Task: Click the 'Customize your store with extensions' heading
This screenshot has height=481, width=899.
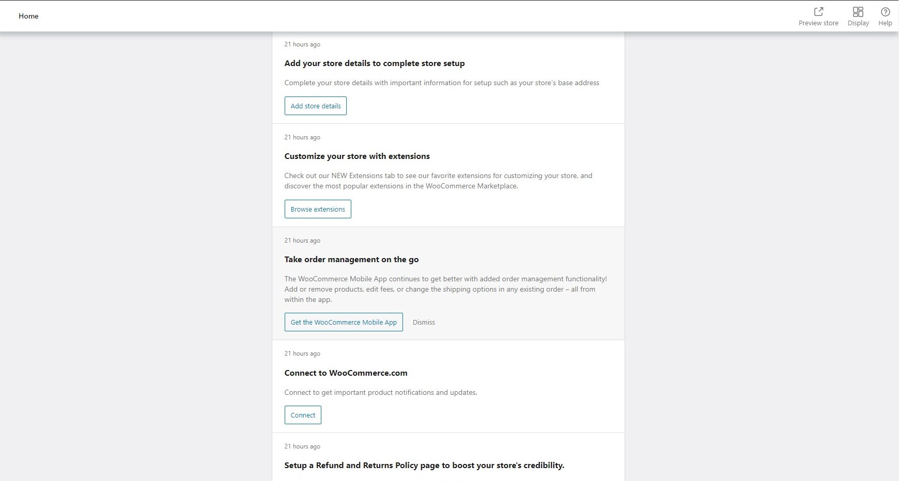Action: pos(357,156)
